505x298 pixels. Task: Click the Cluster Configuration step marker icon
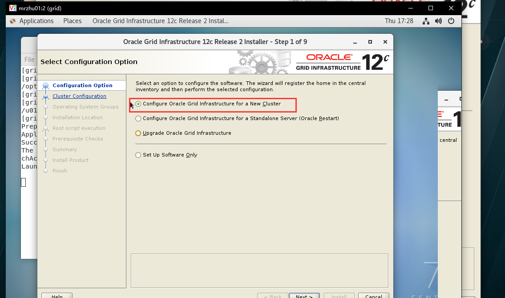[x=45, y=96]
